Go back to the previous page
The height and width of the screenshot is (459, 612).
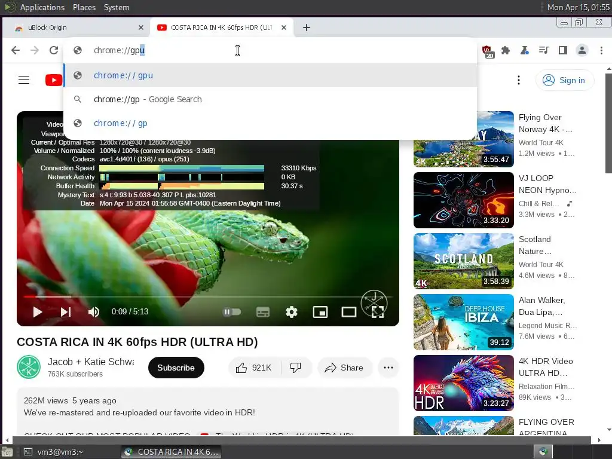click(x=16, y=50)
